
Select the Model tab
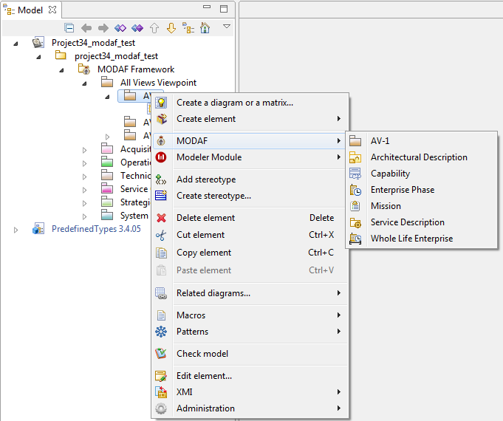pyautogui.click(x=30, y=10)
